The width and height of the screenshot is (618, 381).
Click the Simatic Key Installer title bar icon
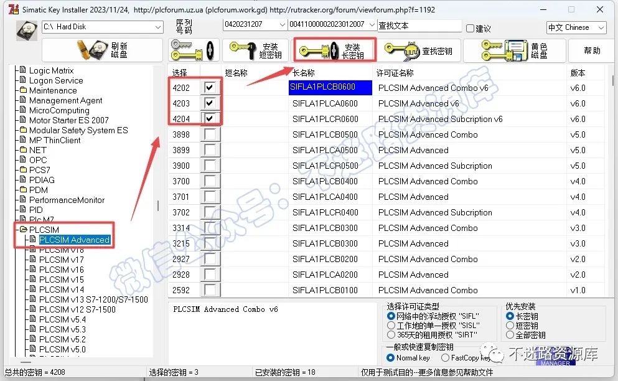pyautogui.click(x=14, y=9)
